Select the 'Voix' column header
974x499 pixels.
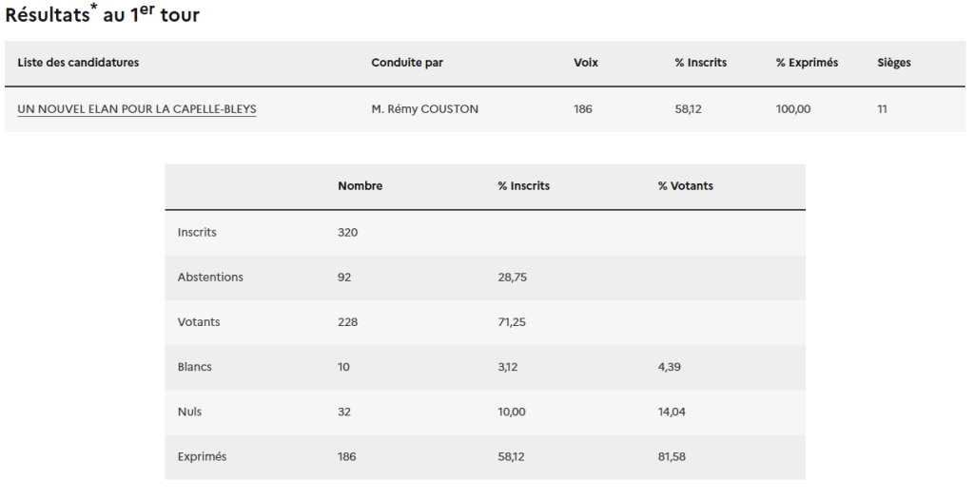pyautogui.click(x=586, y=63)
